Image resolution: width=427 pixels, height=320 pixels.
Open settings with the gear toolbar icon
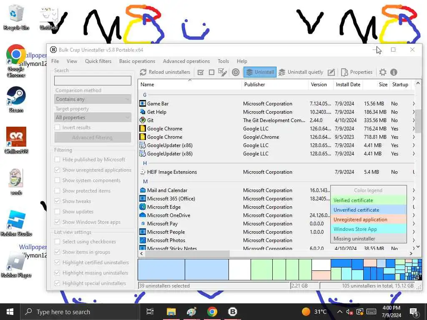click(383, 72)
